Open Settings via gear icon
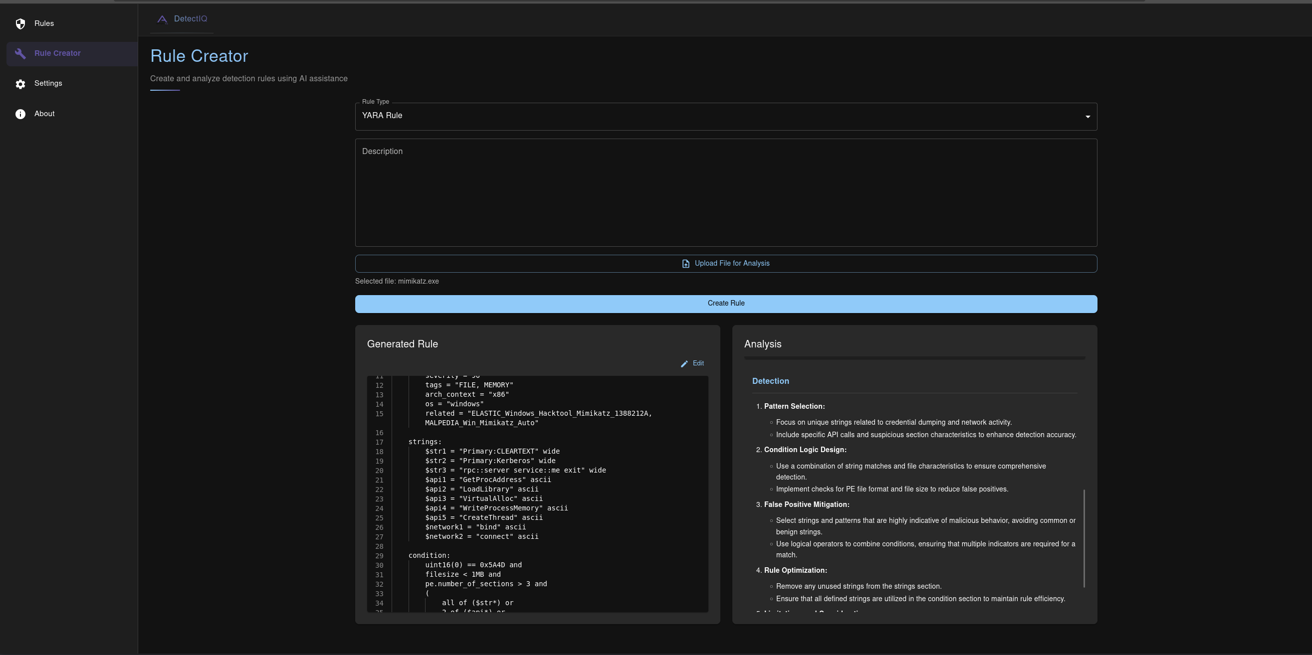Image resolution: width=1312 pixels, height=655 pixels. point(20,84)
